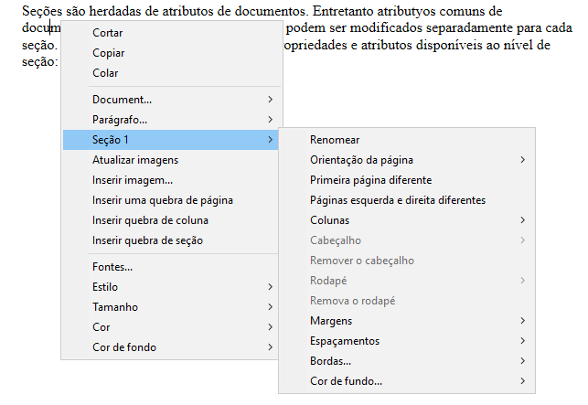Select Copiar from the context menu
The height and width of the screenshot is (405, 588).
pos(109,53)
